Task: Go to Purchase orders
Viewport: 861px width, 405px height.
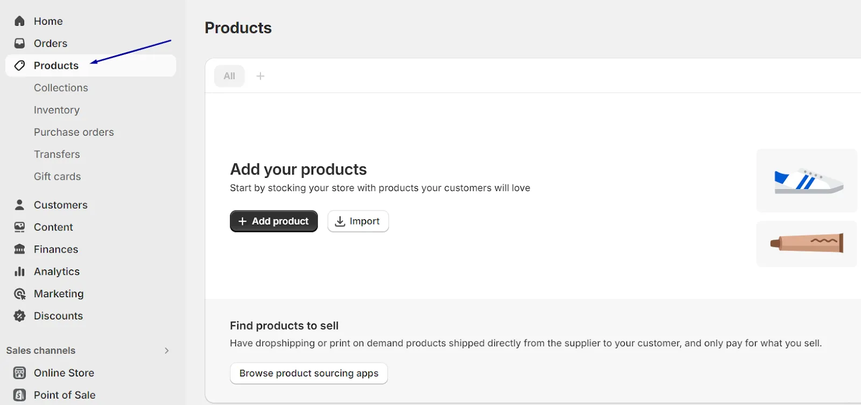Action: (x=74, y=132)
